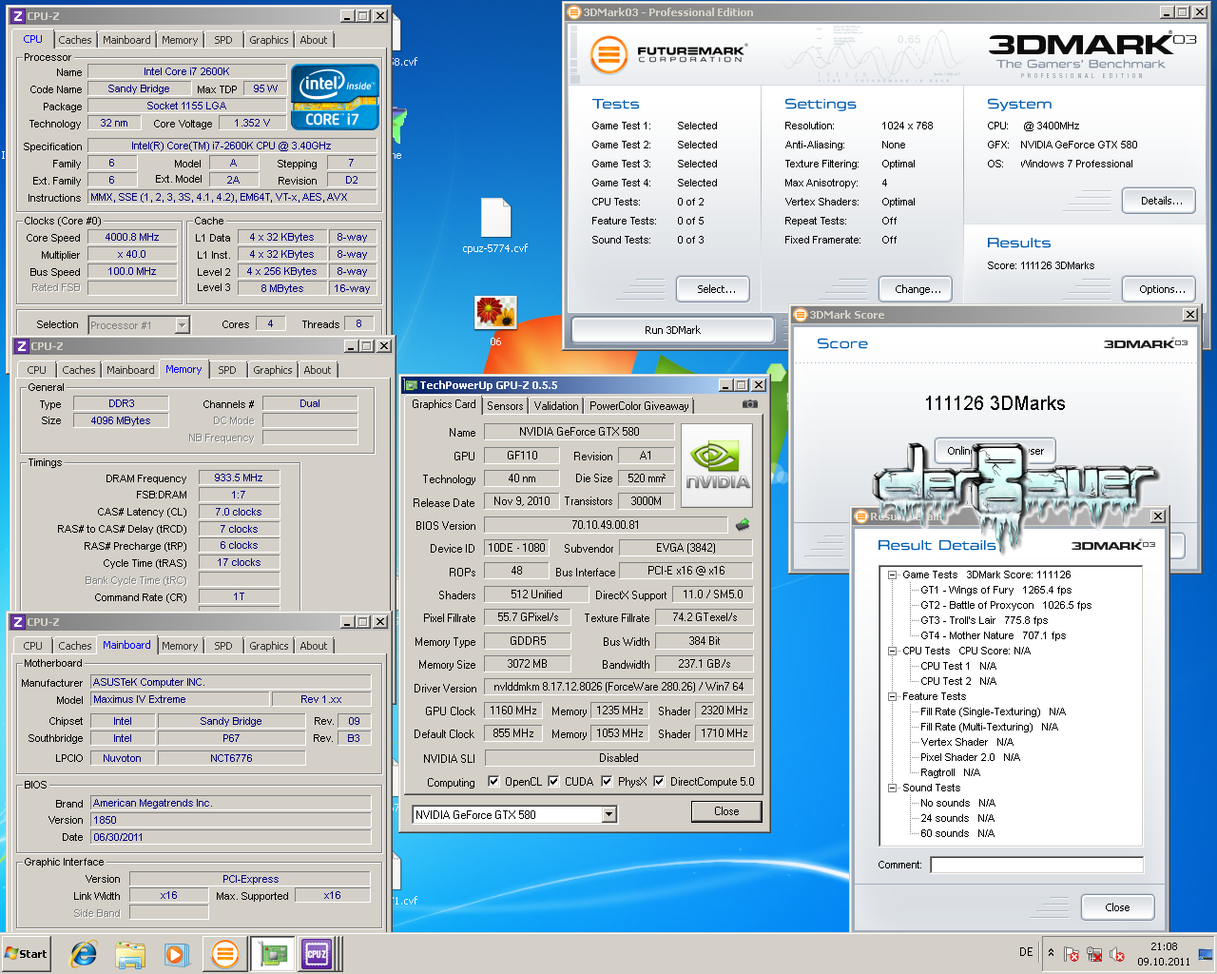Click the volume speaker tray icon
Viewport: 1217px width, 974px height.
click(x=1117, y=954)
